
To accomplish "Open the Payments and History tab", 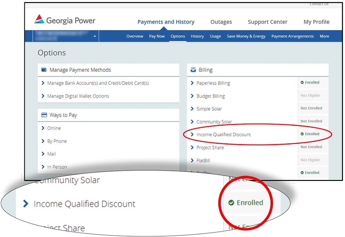I will [166, 22].
